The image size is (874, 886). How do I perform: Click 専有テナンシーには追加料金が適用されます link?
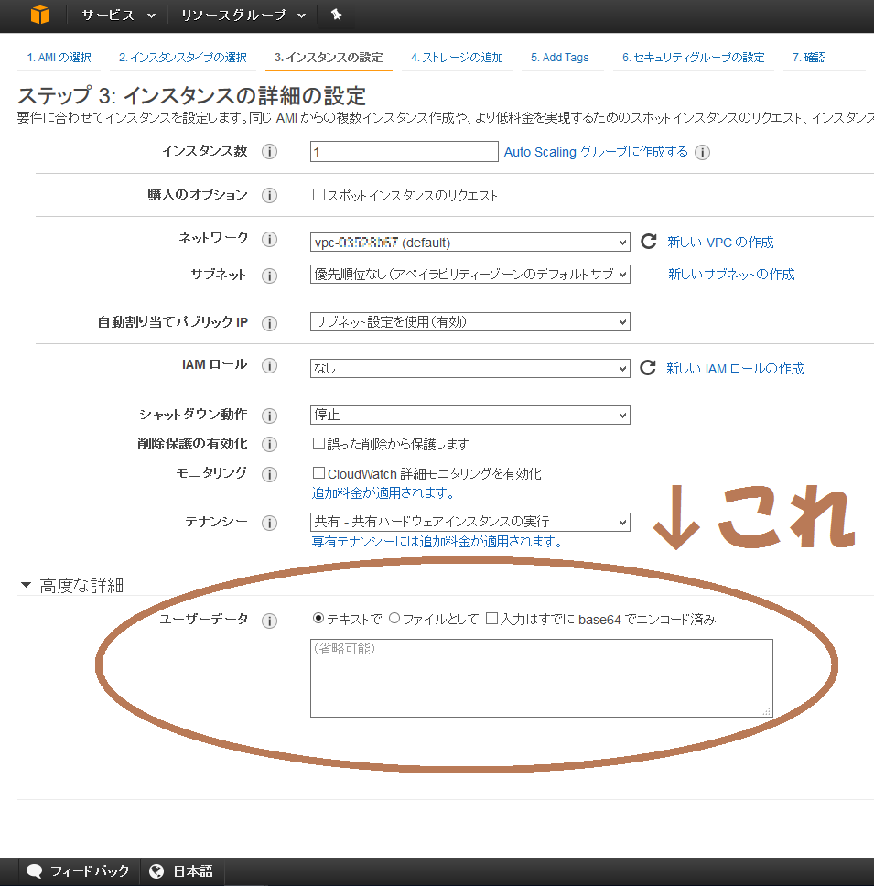point(437,542)
